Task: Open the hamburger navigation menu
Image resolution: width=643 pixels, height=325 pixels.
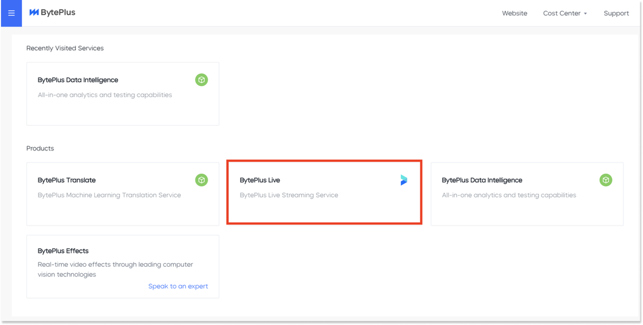Action: tap(11, 14)
